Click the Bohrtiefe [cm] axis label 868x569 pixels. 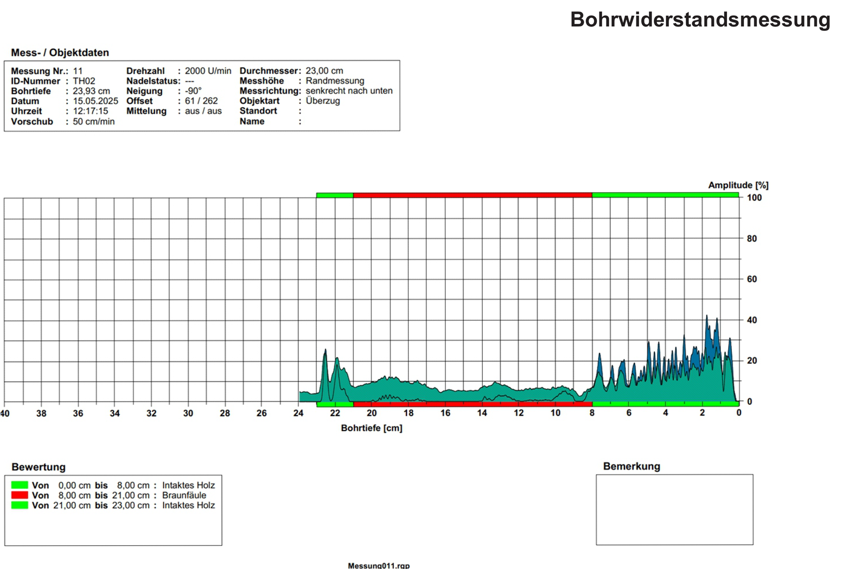click(x=372, y=428)
